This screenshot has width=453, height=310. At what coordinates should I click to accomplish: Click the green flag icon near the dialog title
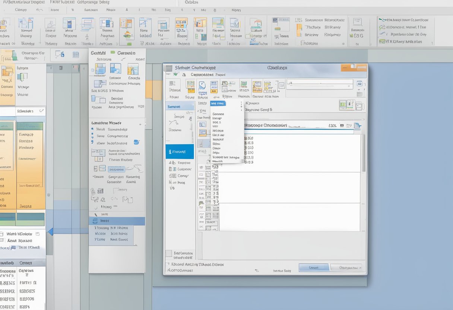click(x=176, y=74)
